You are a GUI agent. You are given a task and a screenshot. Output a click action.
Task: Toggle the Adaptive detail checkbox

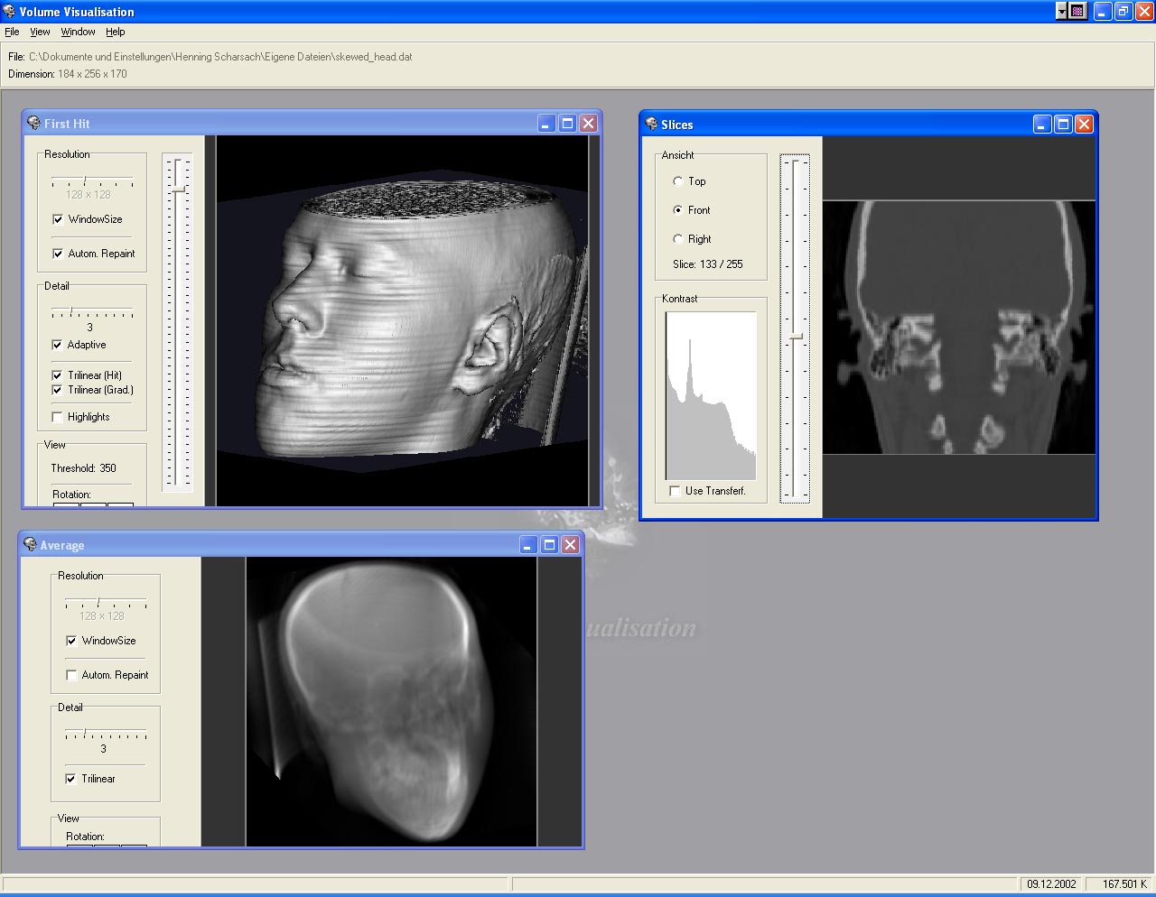pyautogui.click(x=58, y=345)
